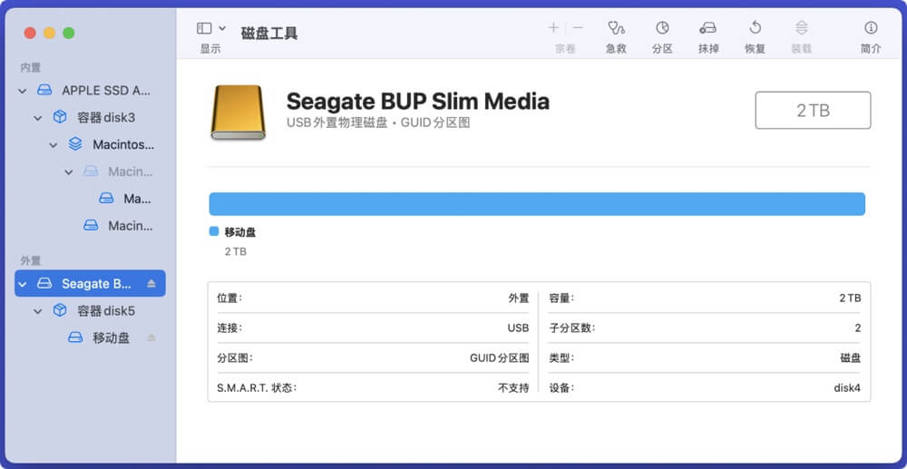The height and width of the screenshot is (469, 907).
Task: Eject the 移动盘 volume in sidebar
Action: click(151, 337)
